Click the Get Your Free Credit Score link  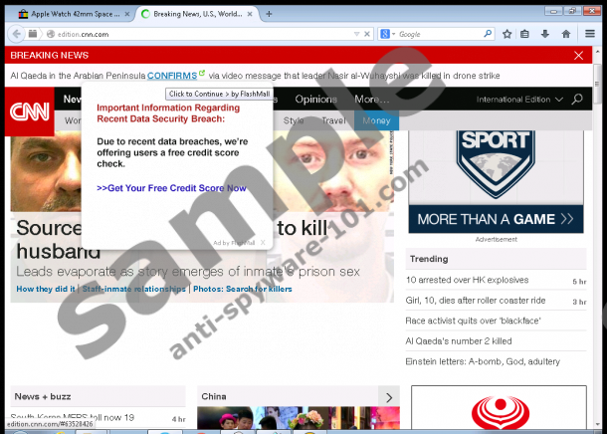[171, 188]
